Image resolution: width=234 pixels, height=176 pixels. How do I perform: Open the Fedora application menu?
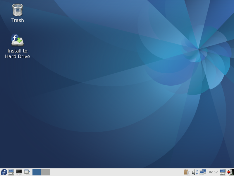(x=4, y=172)
